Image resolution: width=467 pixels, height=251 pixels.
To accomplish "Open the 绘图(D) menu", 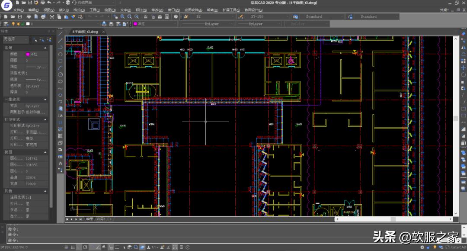I will pyautogui.click(x=110, y=10).
